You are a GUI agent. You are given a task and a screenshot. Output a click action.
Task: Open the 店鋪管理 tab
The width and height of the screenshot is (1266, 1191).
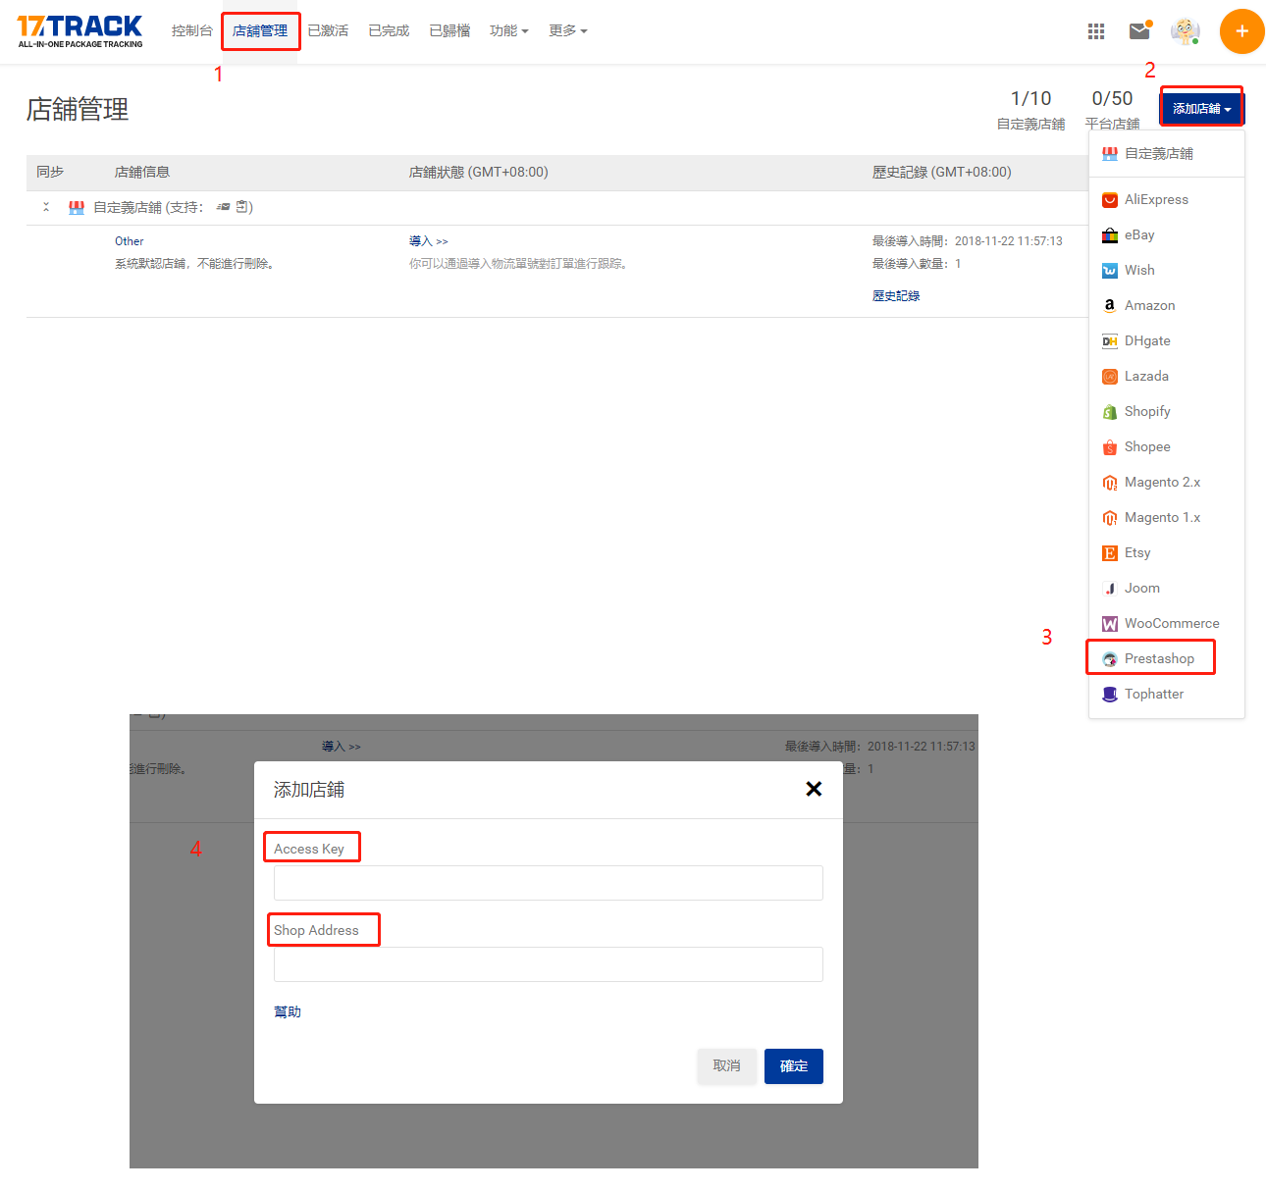tap(260, 31)
